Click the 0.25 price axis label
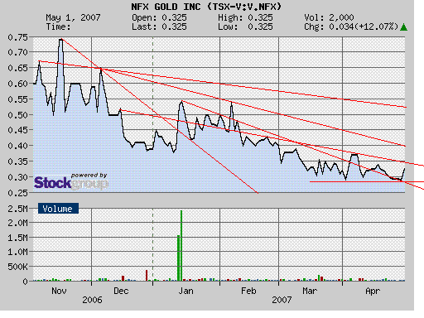The height and width of the screenshot is (318, 424). pos(18,193)
